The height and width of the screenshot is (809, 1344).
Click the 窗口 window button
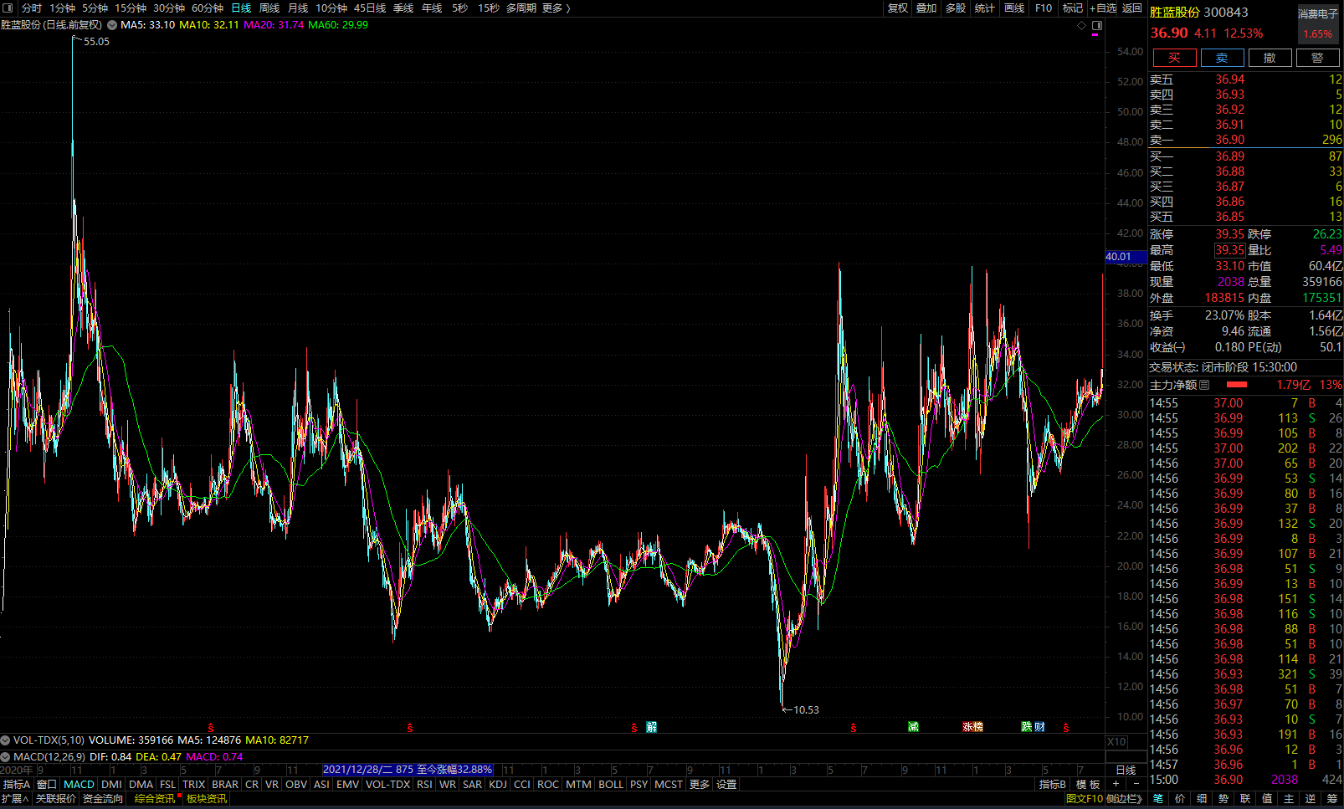(47, 785)
